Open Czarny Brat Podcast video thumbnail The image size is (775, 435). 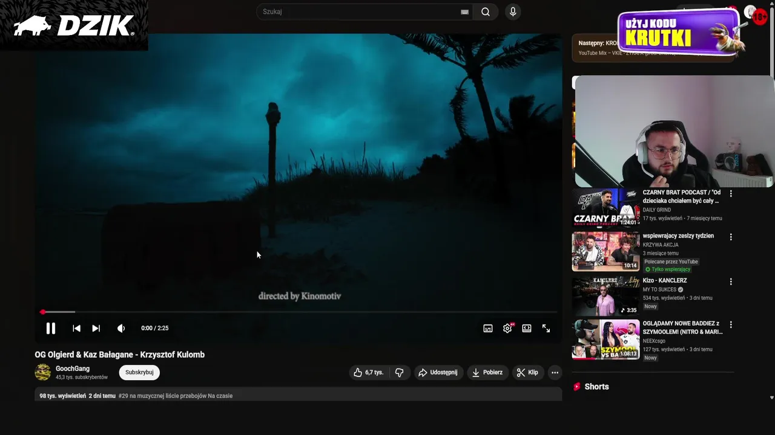(606, 207)
